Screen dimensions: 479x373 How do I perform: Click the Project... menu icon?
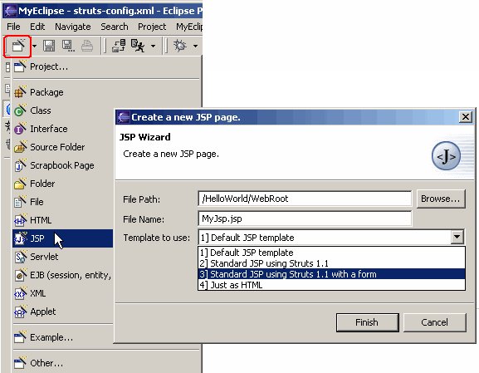point(20,66)
